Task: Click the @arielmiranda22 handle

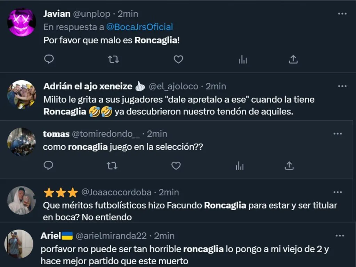Action: point(111,236)
